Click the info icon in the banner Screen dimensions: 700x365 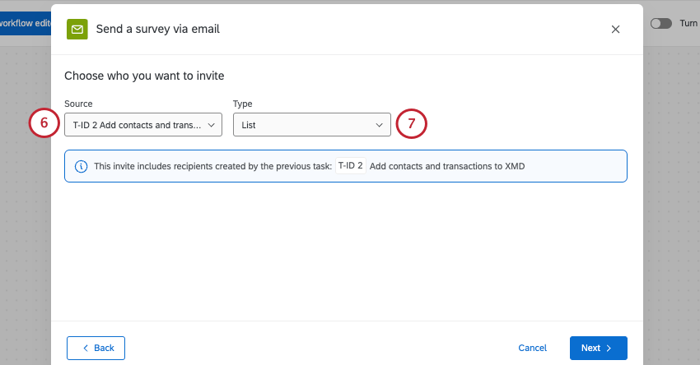point(82,166)
